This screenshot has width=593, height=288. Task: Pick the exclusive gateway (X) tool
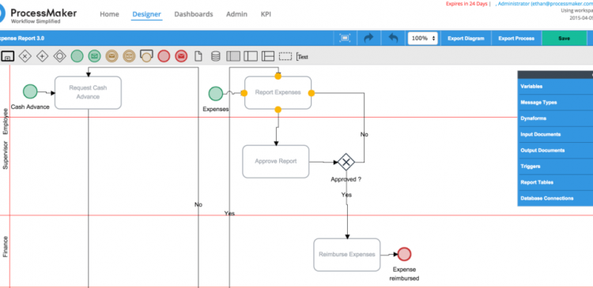[25, 57]
